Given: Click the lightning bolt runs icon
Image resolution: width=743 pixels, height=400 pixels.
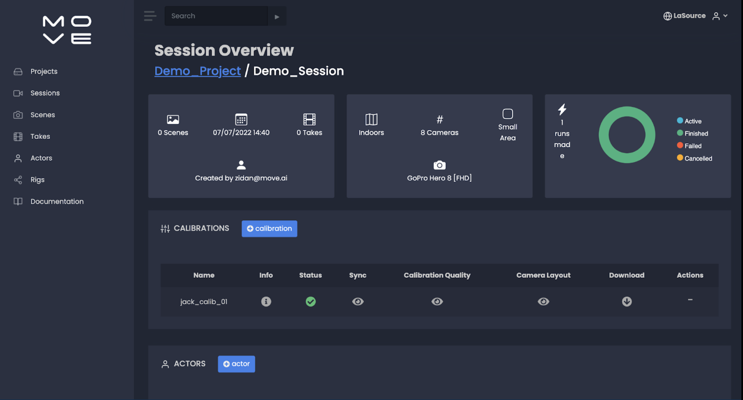Looking at the screenshot, I should click(562, 110).
